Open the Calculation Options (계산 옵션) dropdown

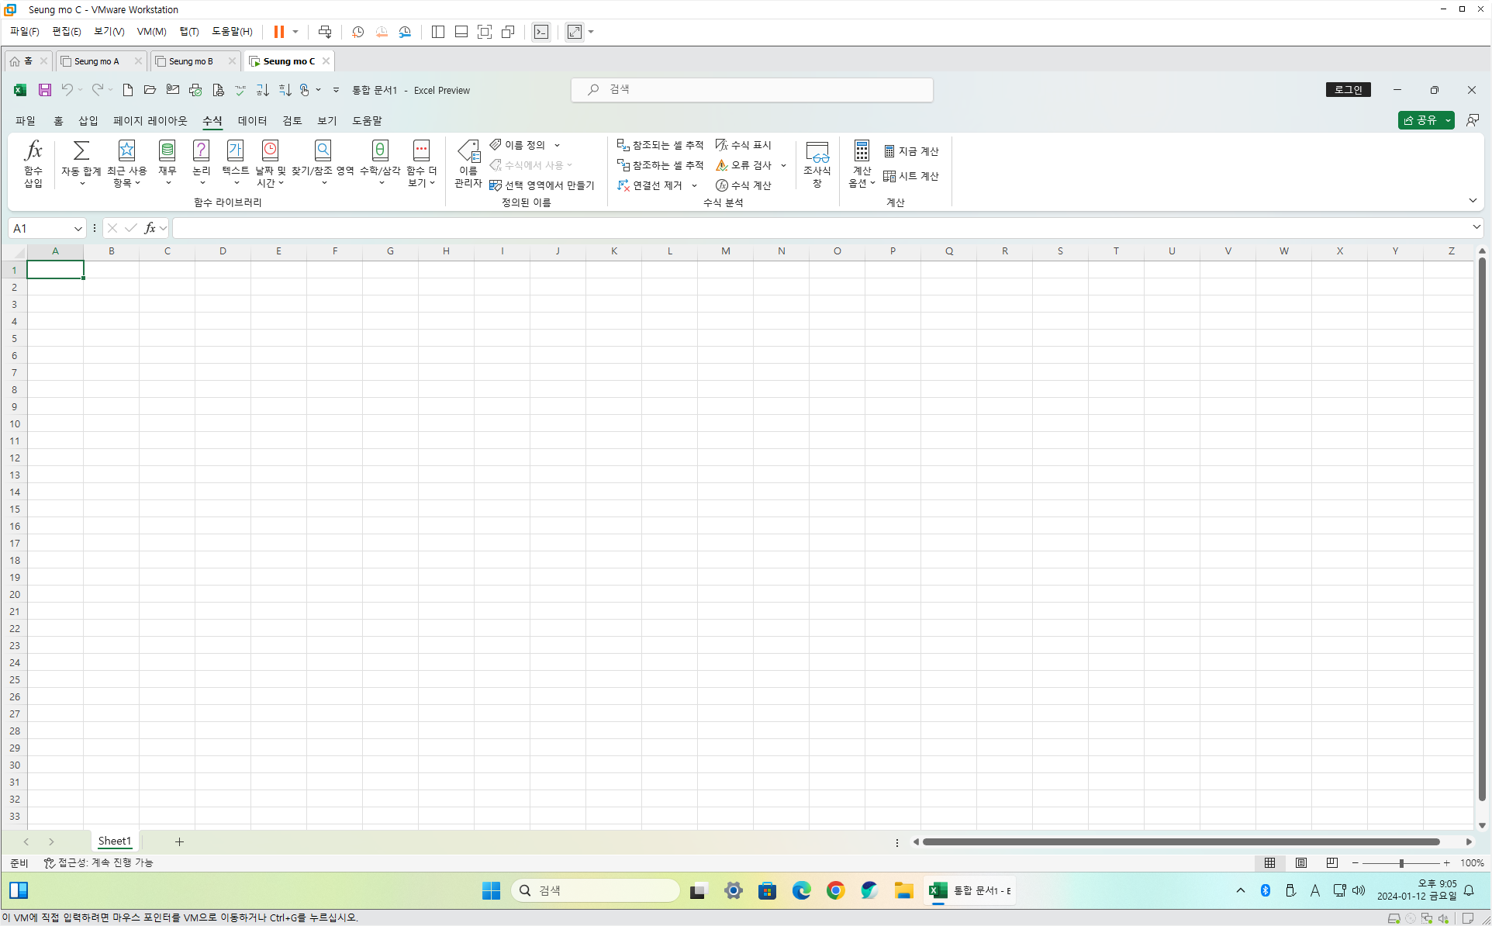coord(861,164)
